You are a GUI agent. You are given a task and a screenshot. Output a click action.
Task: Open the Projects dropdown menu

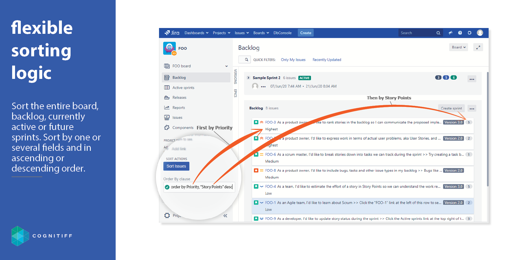[x=221, y=33]
